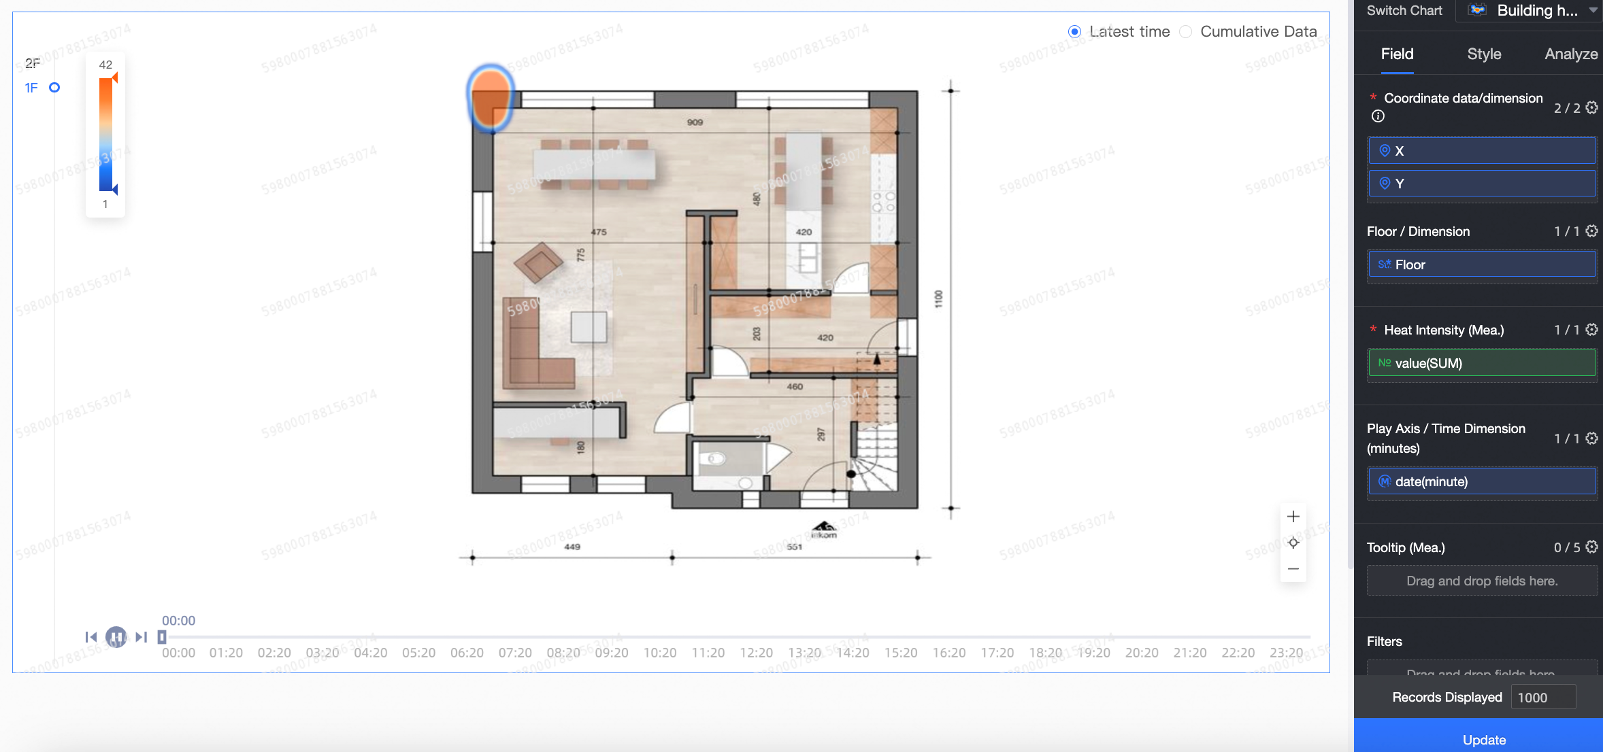Click the zoom out minus button

click(x=1293, y=569)
